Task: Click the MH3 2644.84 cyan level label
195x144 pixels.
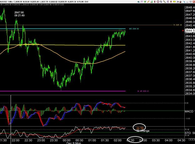Action: point(134,29)
